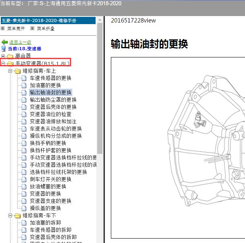245x243 pixels.
Task: Click the page icon beside 变速器后壳体的更换
Action: pyautogui.click(x=24, y=107)
